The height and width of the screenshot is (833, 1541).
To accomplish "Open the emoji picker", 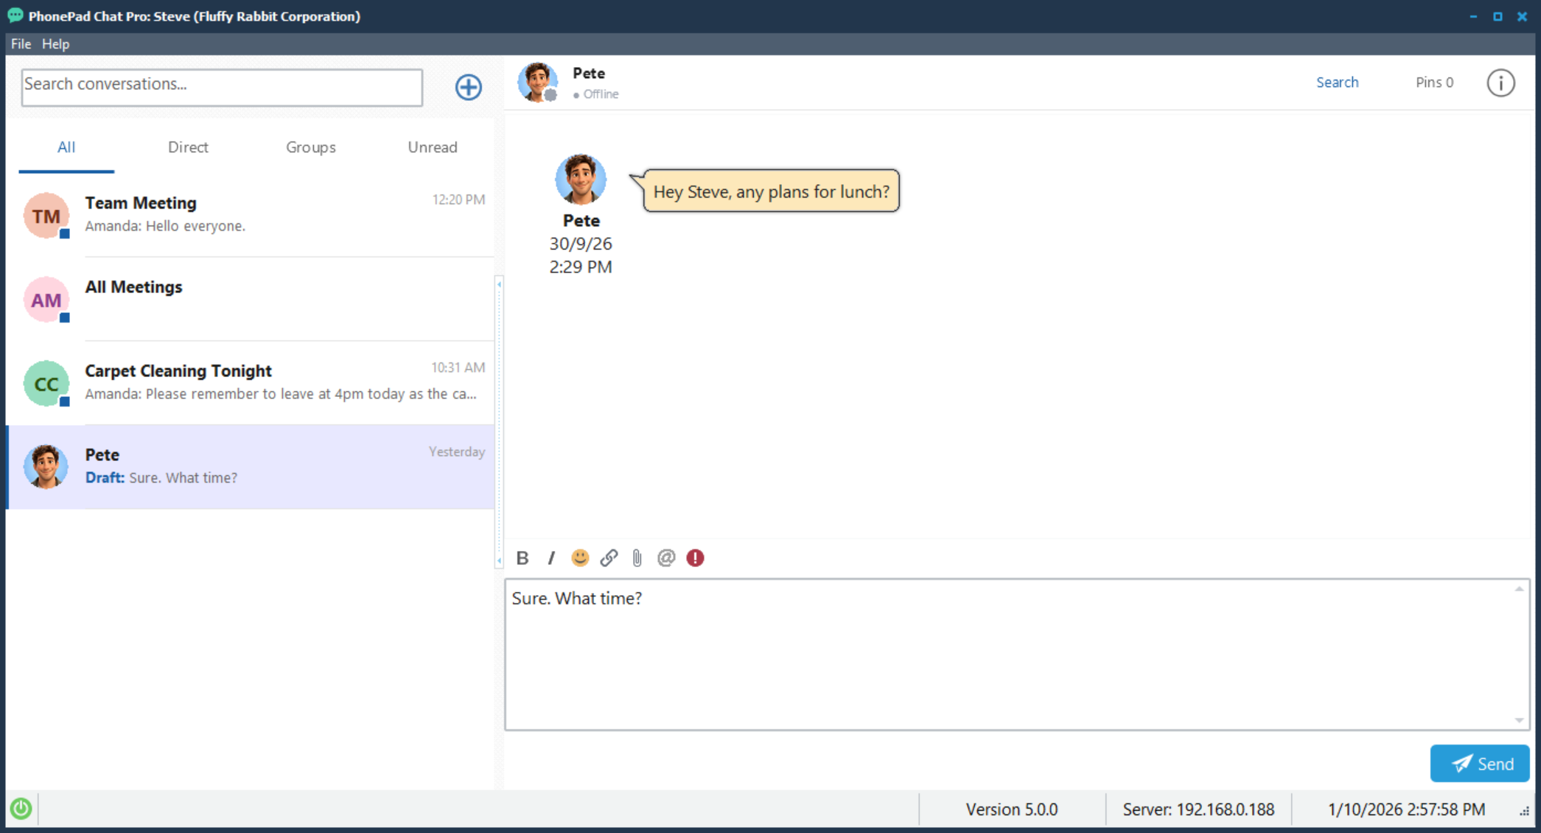I will click(x=580, y=558).
